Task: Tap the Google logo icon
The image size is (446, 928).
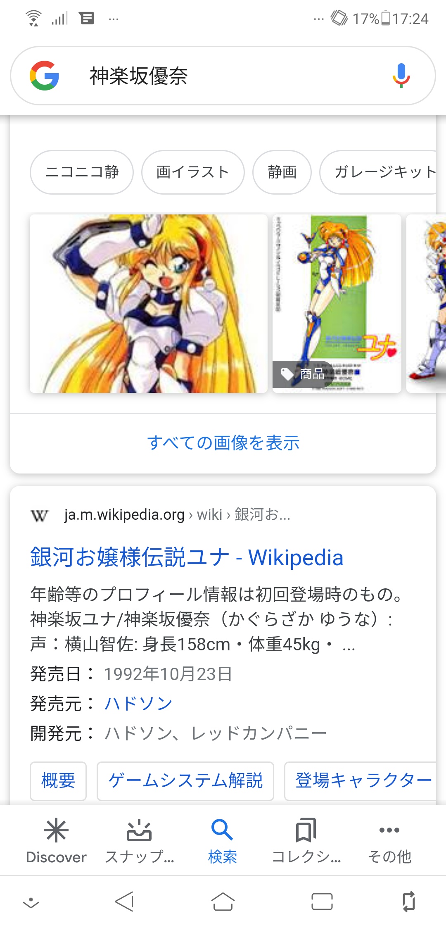Action: 44,76
